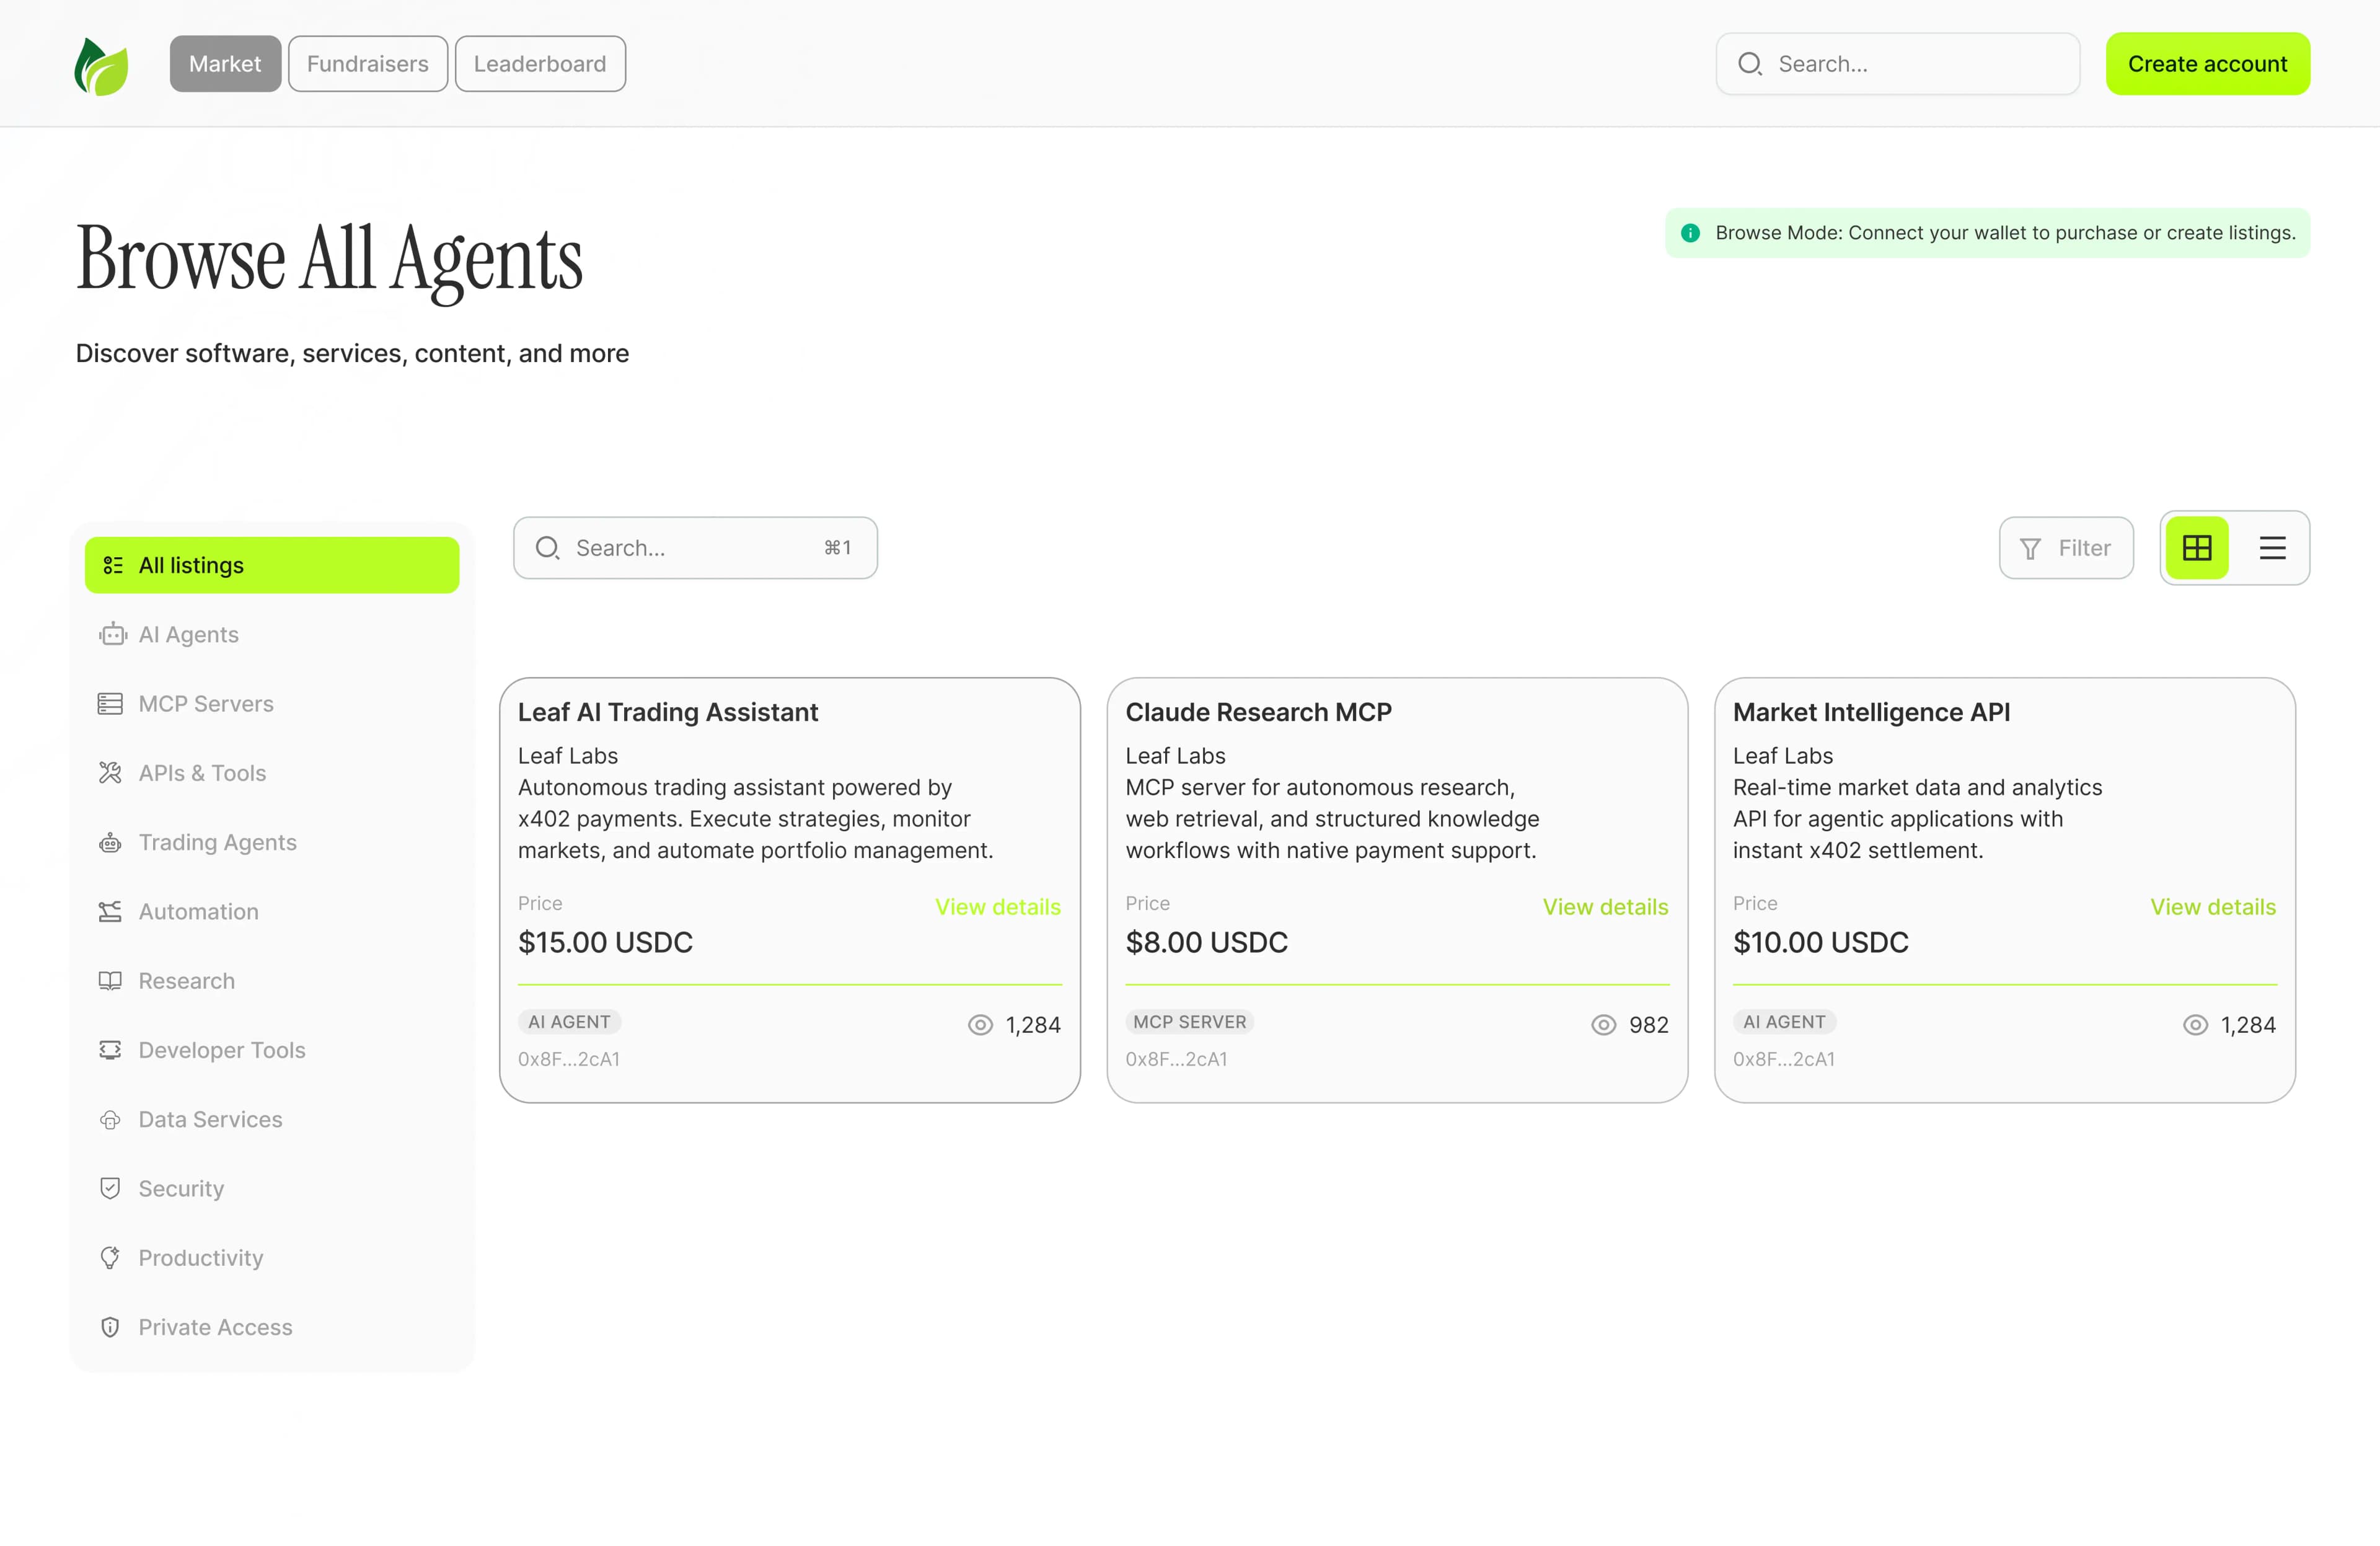Image resolution: width=2380 pixels, height=1546 pixels.
Task: Select Research category
Action: click(x=272, y=981)
